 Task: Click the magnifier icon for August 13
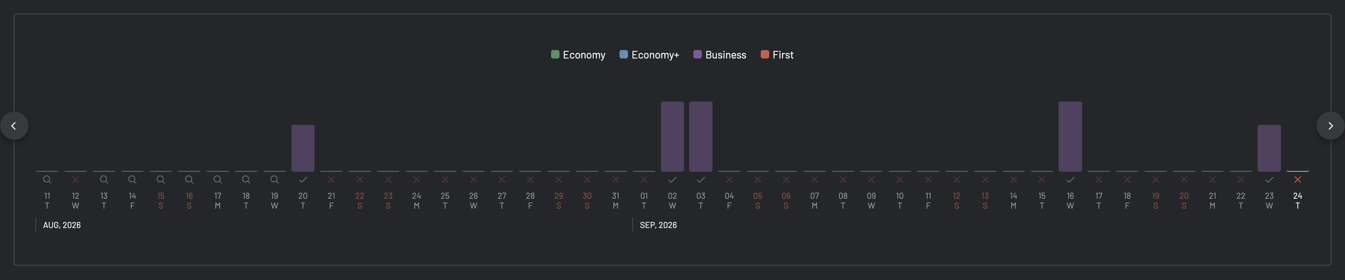(104, 180)
